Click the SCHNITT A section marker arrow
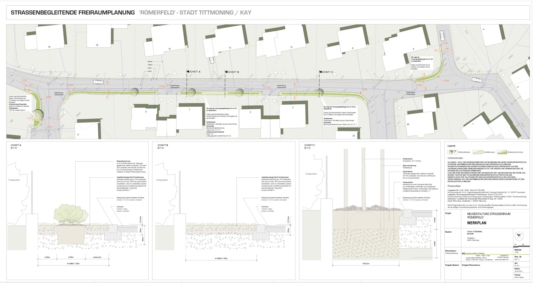This screenshot has width=534, height=285. [x=188, y=72]
